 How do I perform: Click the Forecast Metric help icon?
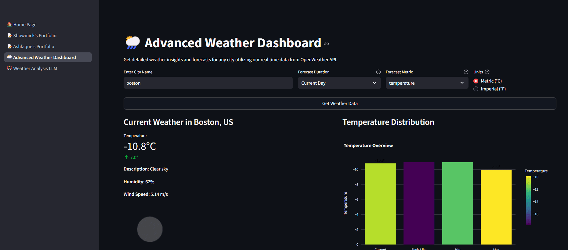(466, 72)
